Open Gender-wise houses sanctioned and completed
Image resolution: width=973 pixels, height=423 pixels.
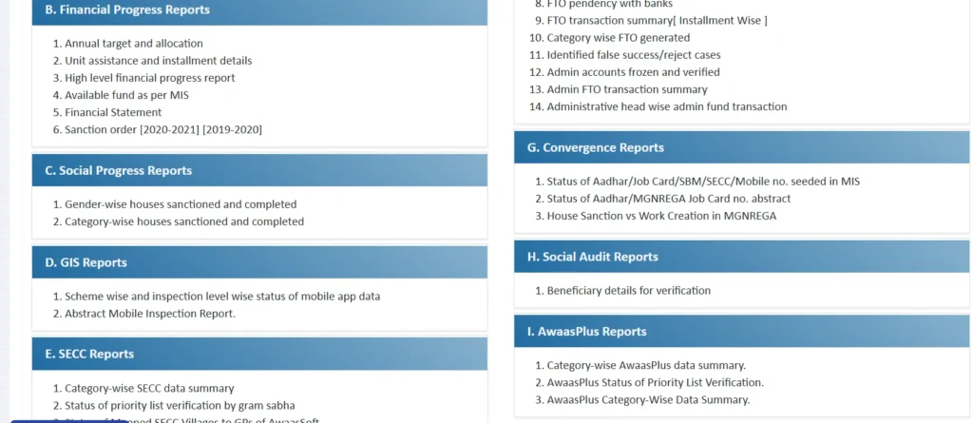pos(181,204)
